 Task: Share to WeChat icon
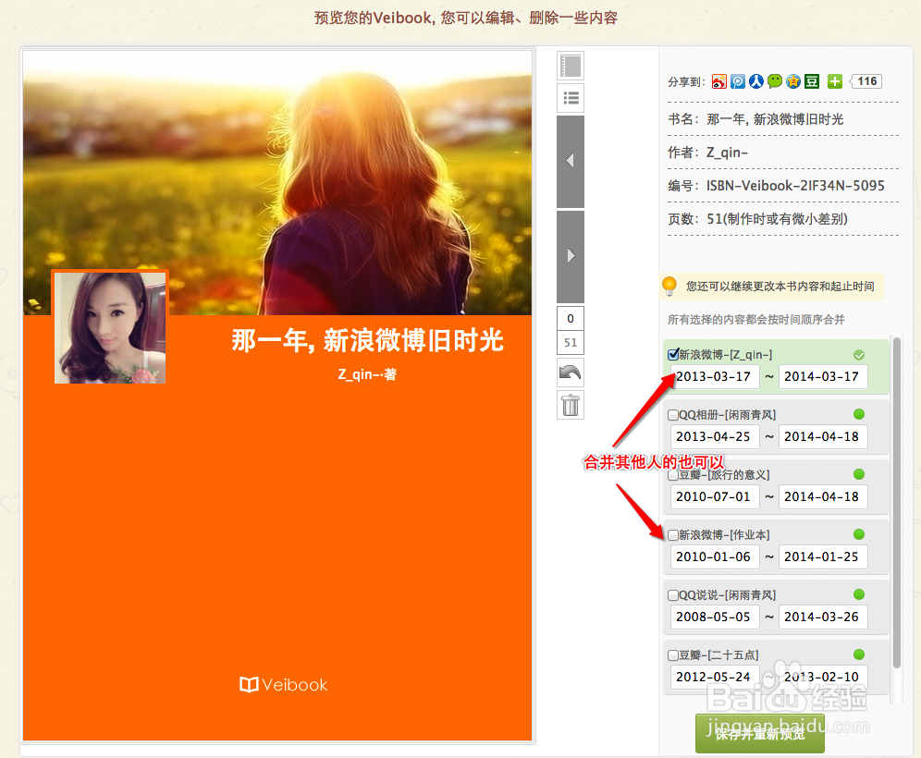coord(775,81)
